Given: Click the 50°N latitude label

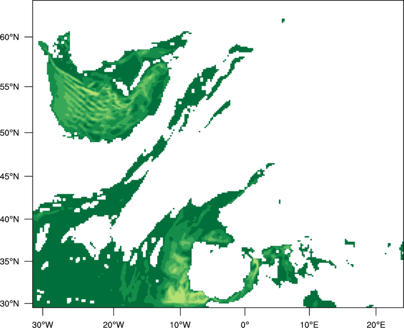Looking at the screenshot, I should [10, 133].
